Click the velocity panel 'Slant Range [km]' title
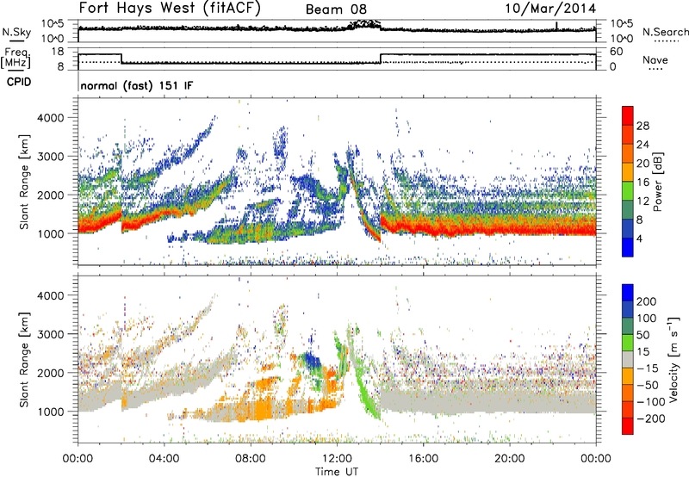Screen dimensions: 689x477 click(x=24, y=360)
